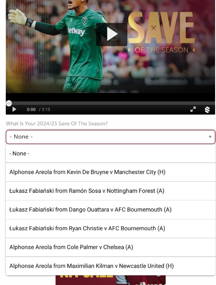This screenshot has width=216, height=285.
Task: Click the StreamAMG logo icon in player
Action: [207, 110]
